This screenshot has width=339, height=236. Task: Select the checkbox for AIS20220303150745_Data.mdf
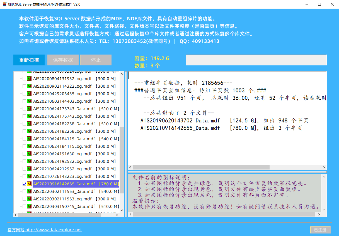24,206
